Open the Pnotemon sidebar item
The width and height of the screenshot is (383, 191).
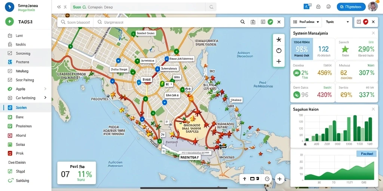(x=26, y=126)
